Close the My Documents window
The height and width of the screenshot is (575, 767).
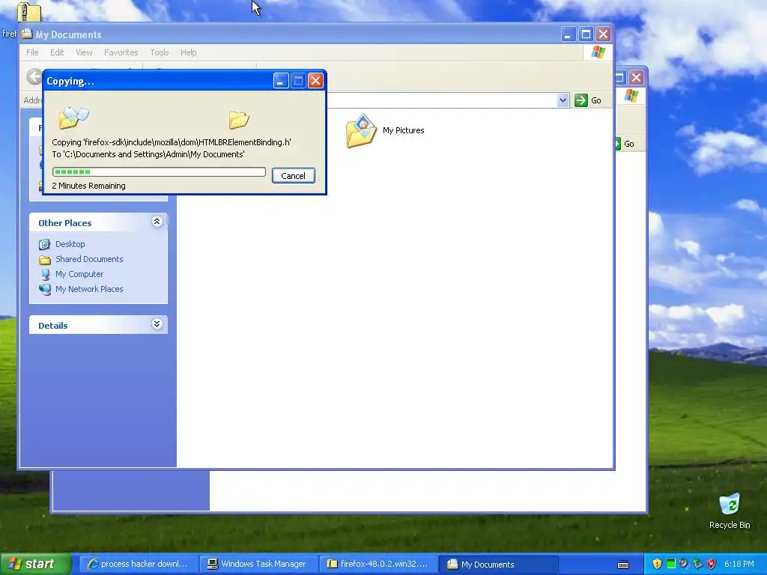(x=603, y=34)
